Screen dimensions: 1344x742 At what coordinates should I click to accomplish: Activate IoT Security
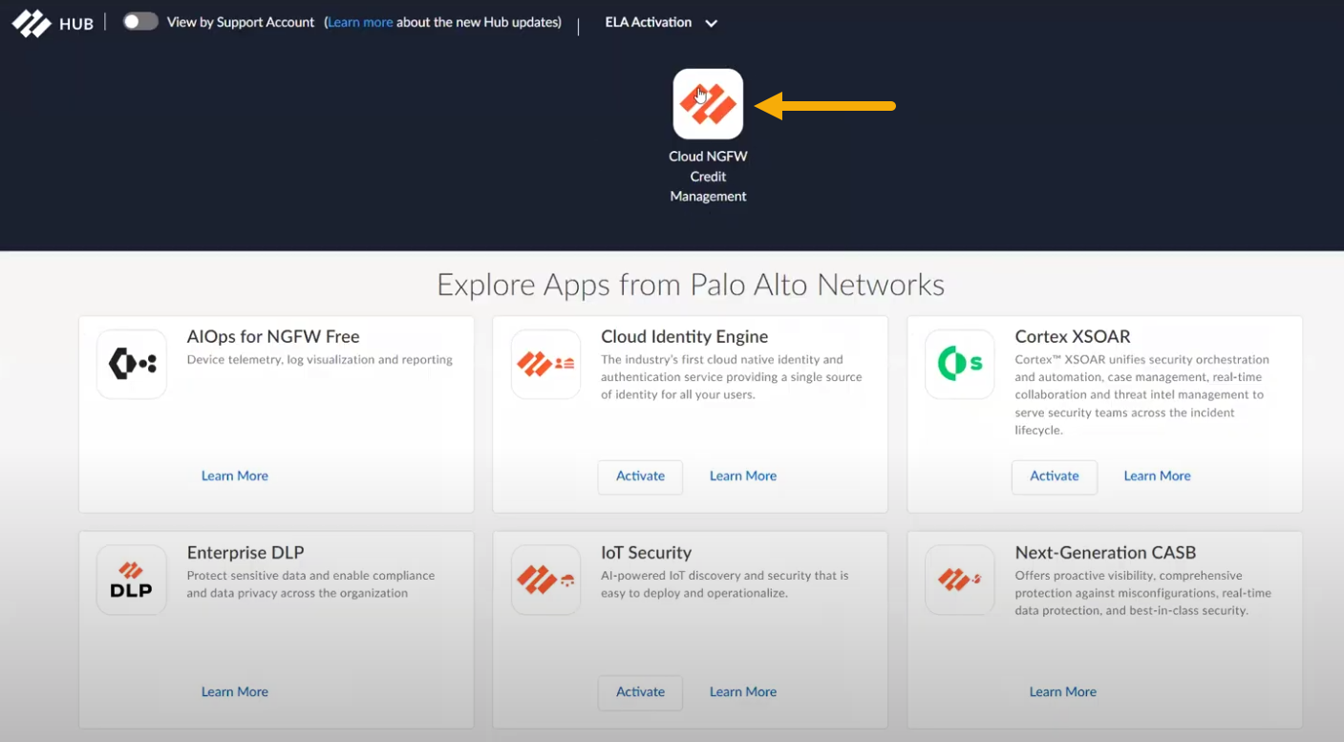tap(640, 692)
